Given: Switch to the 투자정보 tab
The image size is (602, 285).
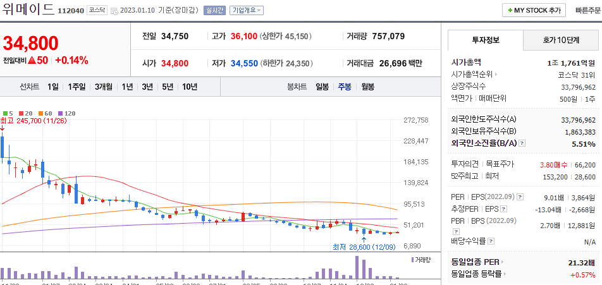Looking at the screenshot, I should click(486, 40).
